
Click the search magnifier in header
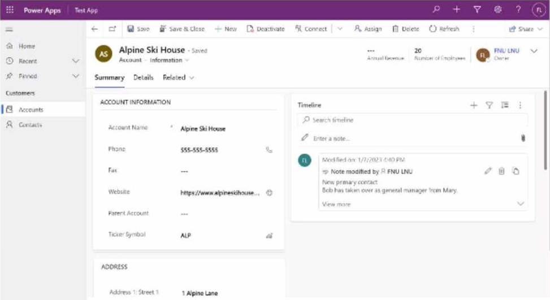tap(436, 10)
